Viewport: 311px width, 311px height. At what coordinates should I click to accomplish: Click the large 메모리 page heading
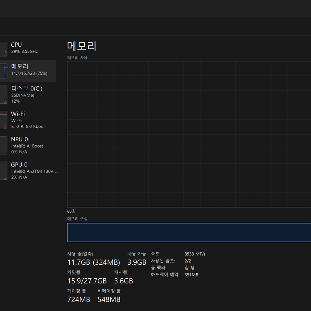[x=82, y=46]
